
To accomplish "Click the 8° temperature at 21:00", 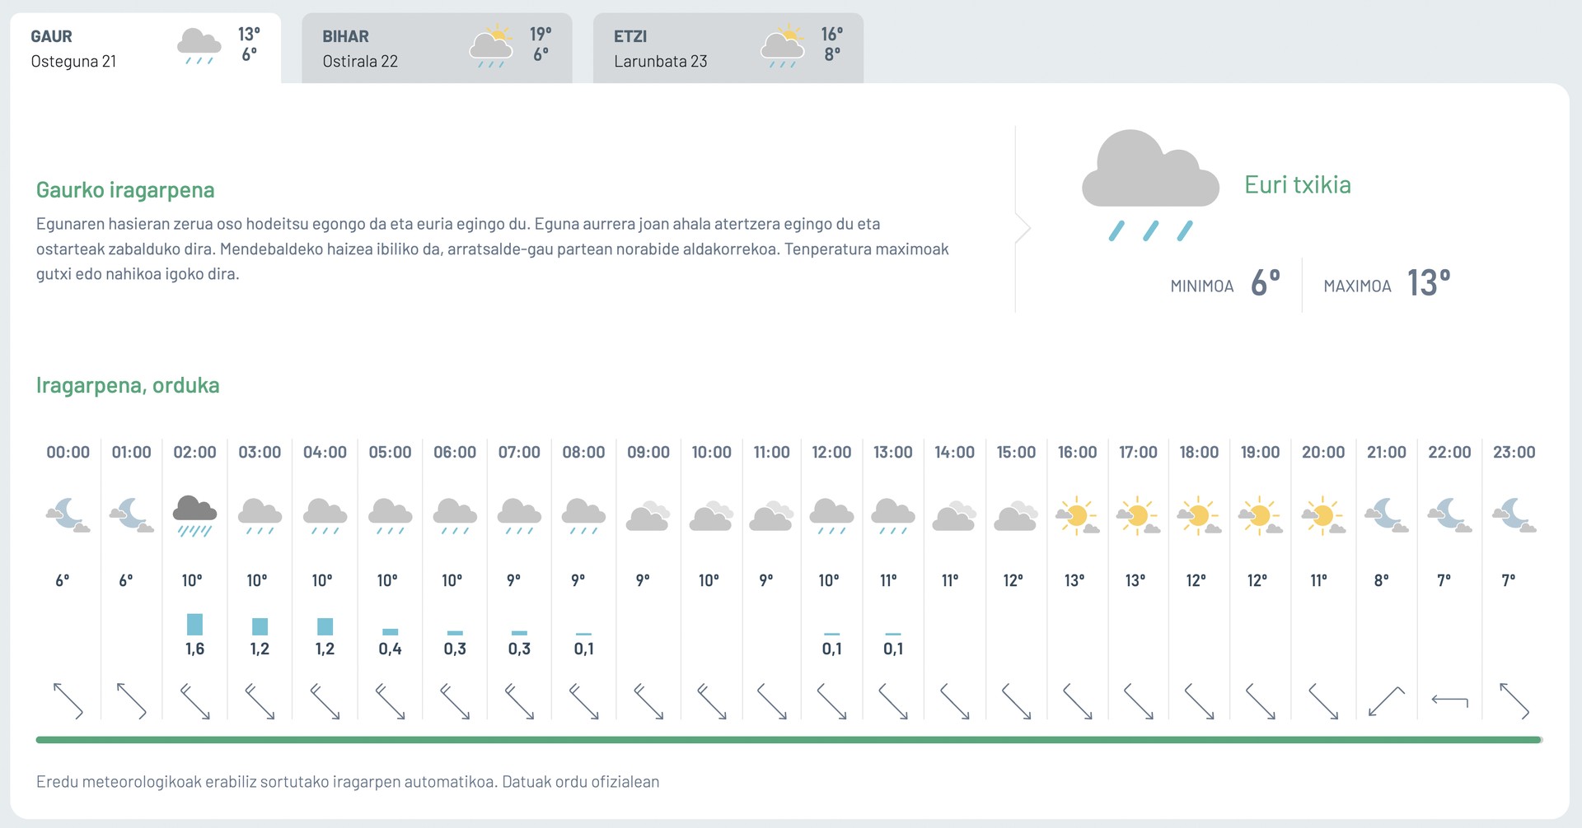I will [x=1382, y=580].
